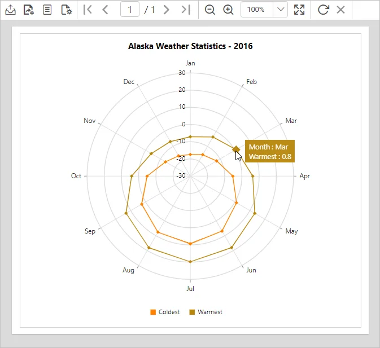Open the export setup icon
The image size is (380, 348).
29,10
